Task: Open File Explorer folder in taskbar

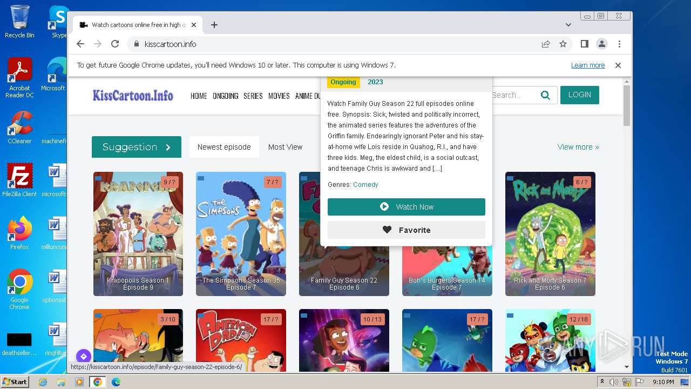Action: [x=61, y=382]
